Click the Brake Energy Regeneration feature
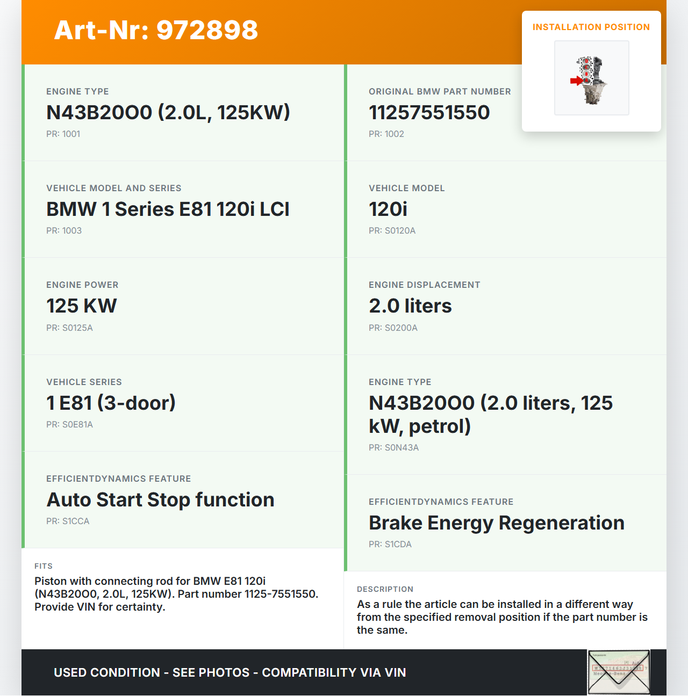Image resolution: width=688 pixels, height=696 pixels. click(x=496, y=523)
